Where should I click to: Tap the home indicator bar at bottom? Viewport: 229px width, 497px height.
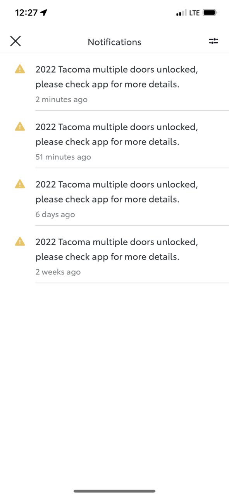(x=115, y=491)
